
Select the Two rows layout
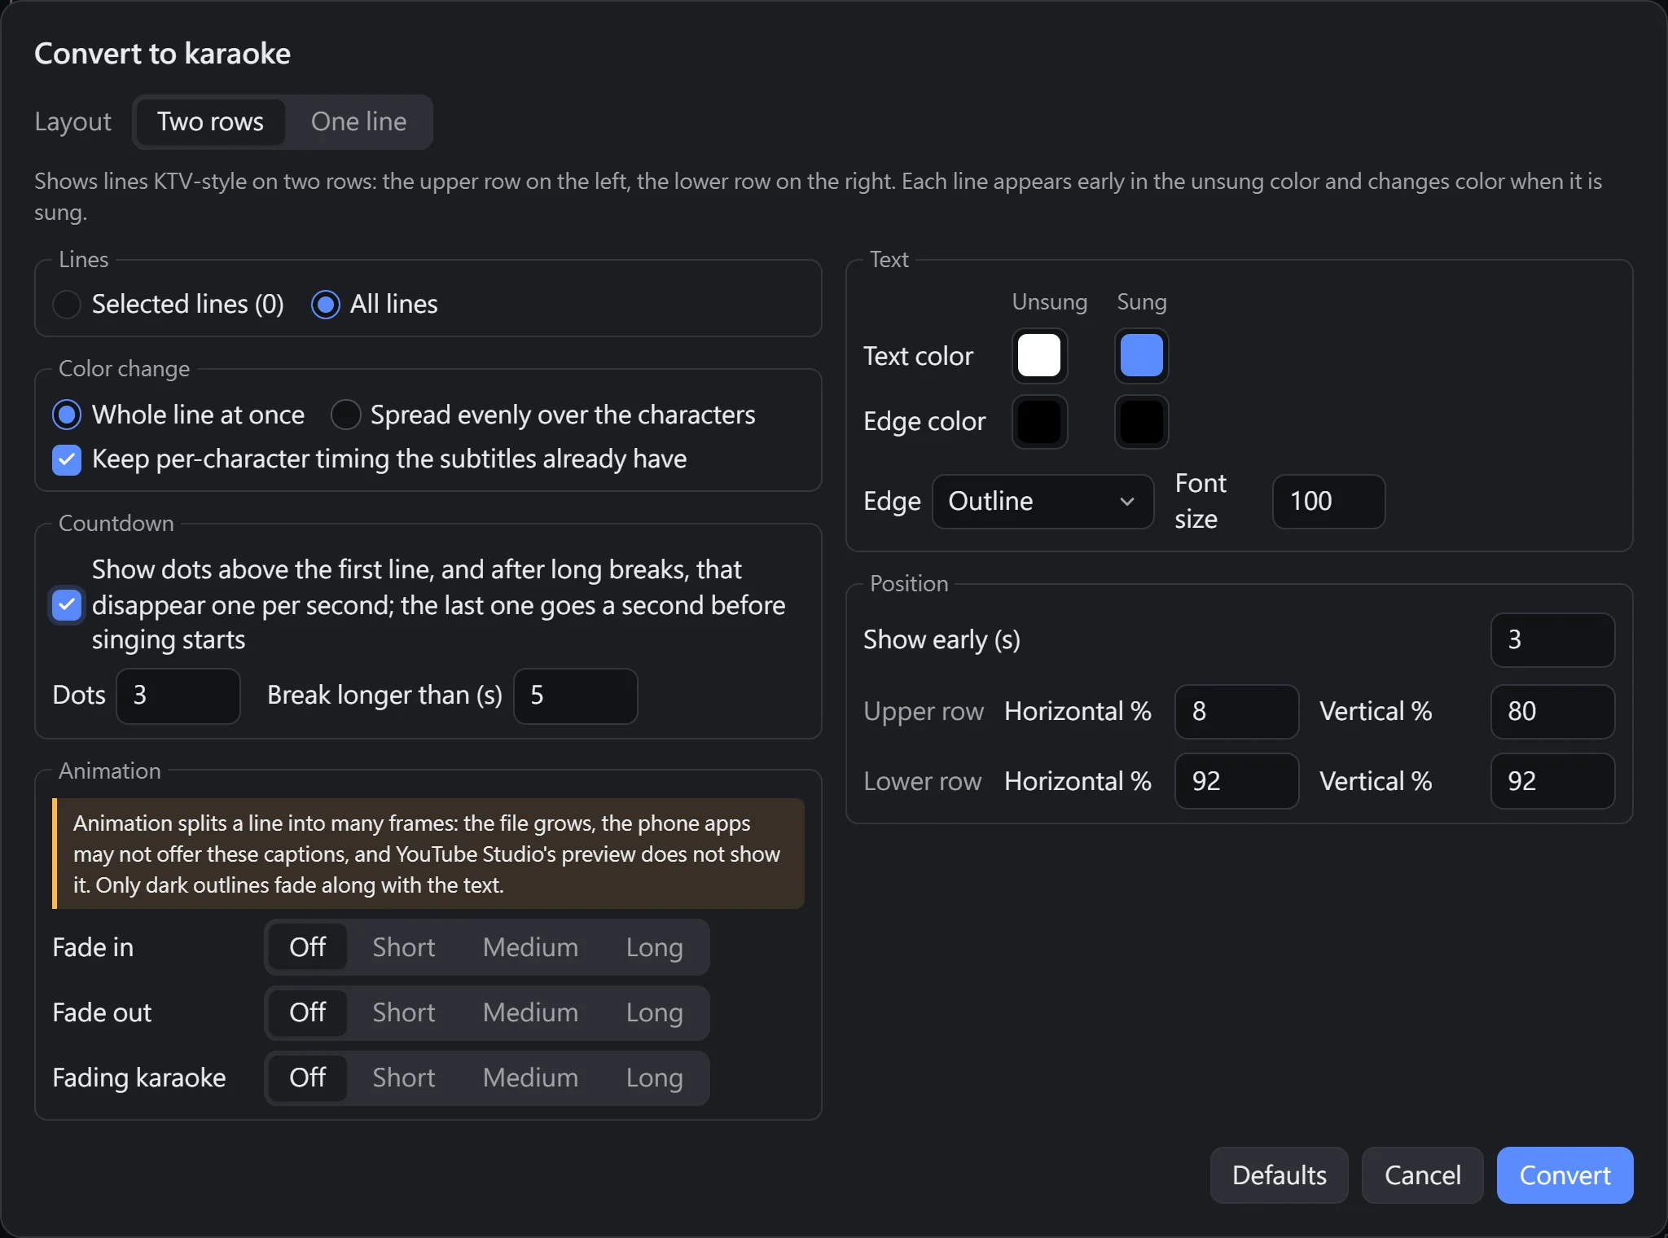pyautogui.click(x=210, y=122)
